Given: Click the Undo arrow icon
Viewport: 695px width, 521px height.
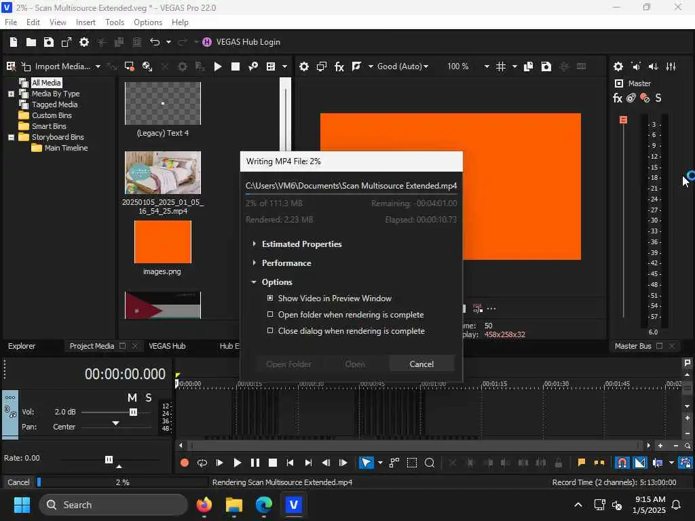Looking at the screenshot, I should [155, 42].
